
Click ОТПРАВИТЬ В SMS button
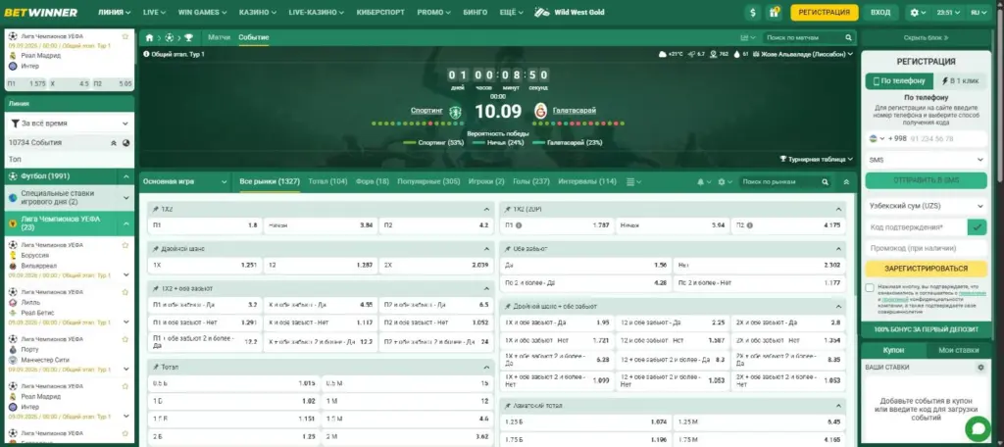pos(926,180)
